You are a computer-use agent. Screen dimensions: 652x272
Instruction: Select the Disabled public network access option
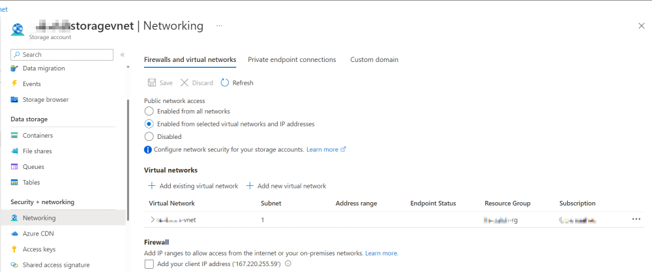[149, 137]
